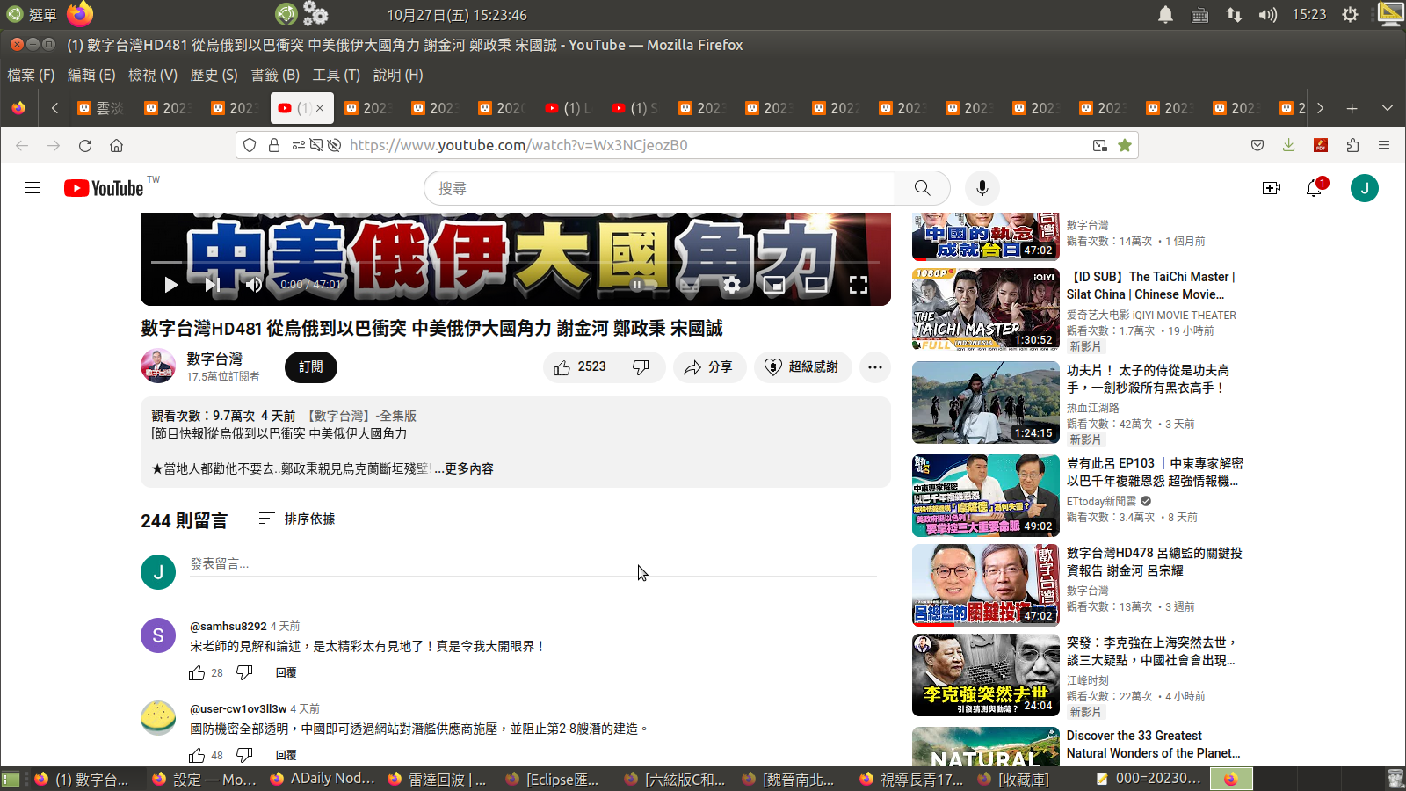Dislike @user-cw1ov3ll3w's comment
The height and width of the screenshot is (791, 1406).
tap(245, 755)
